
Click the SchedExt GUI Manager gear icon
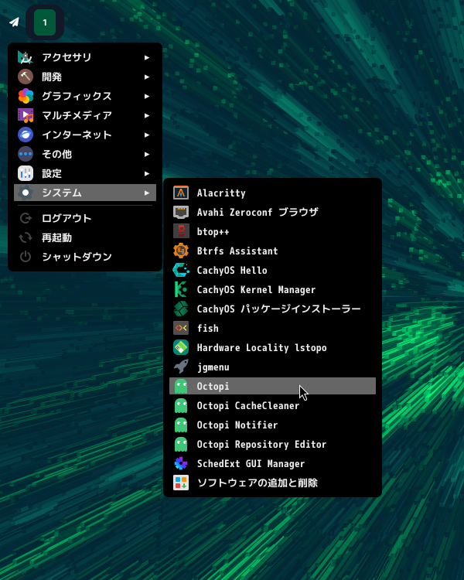[181, 463]
